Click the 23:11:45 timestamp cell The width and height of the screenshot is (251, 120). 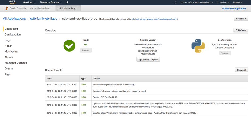[62, 97]
